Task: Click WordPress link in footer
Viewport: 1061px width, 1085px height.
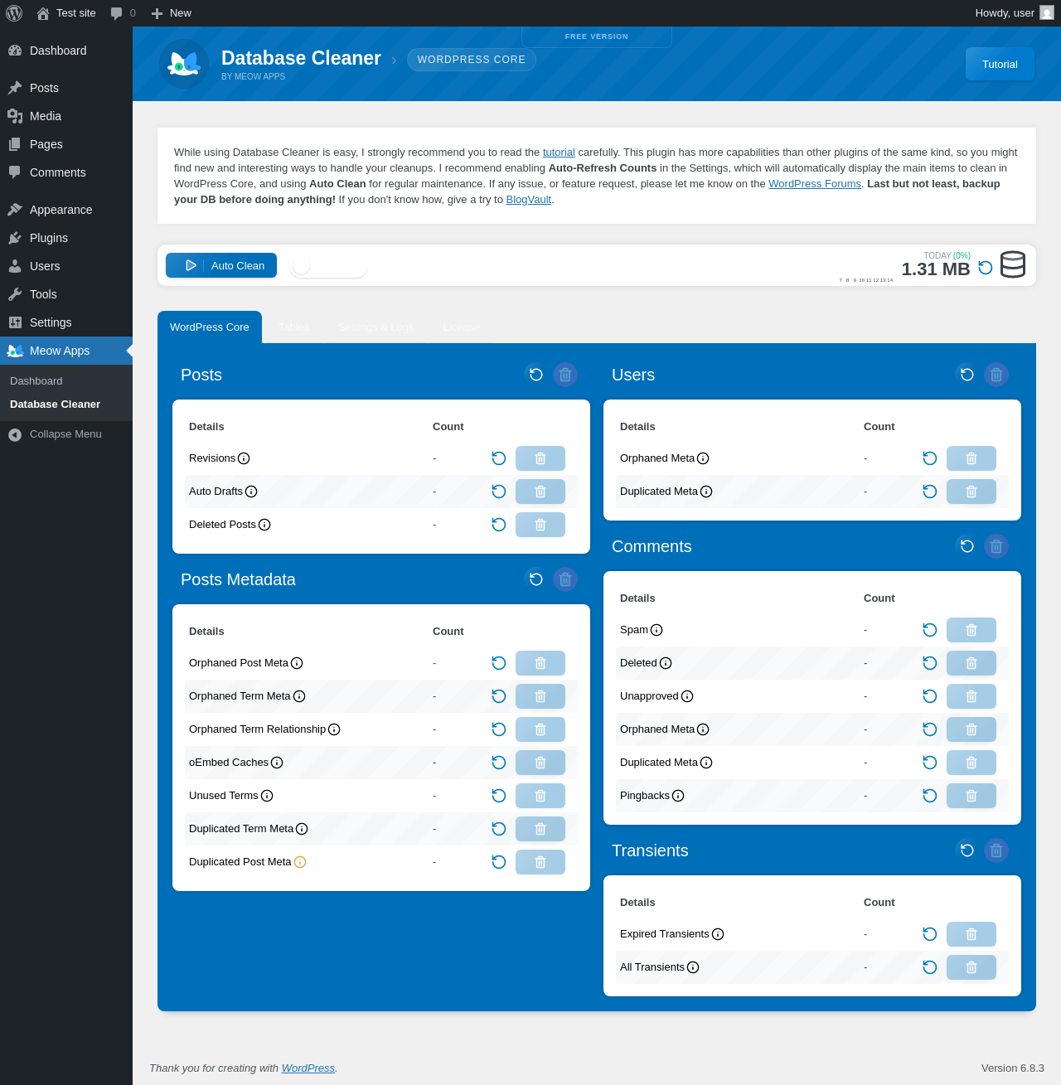Action: click(308, 1068)
